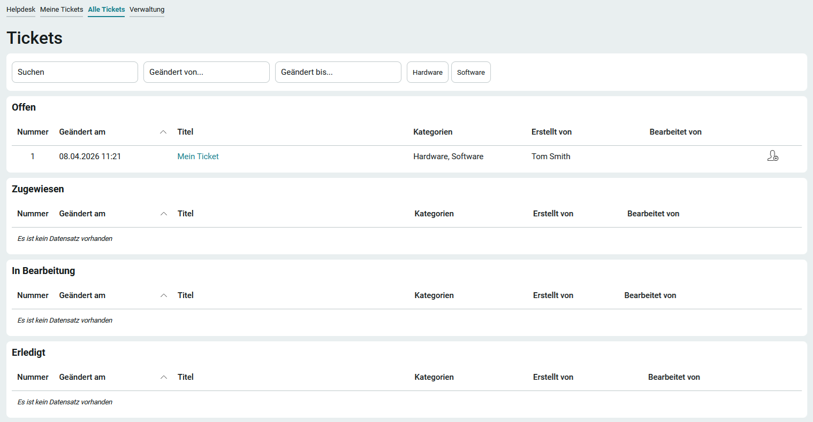The height and width of the screenshot is (422, 813).
Task: Sort Offen table by Geändert am
Action: click(82, 132)
